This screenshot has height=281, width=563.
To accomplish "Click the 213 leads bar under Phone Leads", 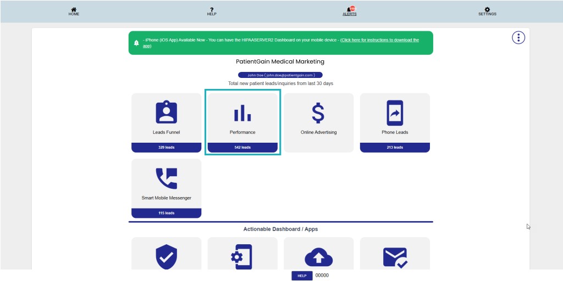I will coord(395,148).
